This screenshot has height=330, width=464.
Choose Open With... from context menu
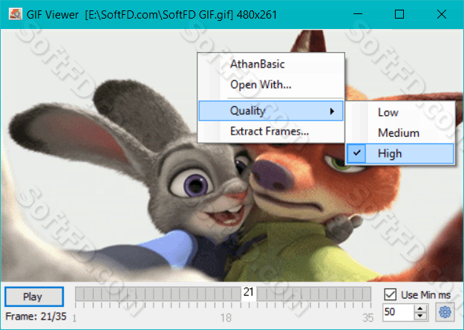[271, 85]
